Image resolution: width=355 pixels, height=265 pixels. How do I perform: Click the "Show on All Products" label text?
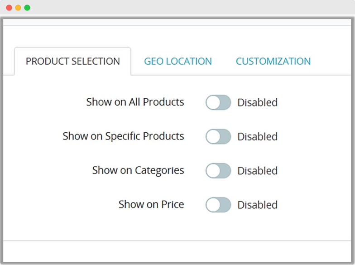pos(135,102)
